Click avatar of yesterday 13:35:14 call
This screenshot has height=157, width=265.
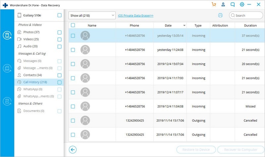click(x=85, y=35)
